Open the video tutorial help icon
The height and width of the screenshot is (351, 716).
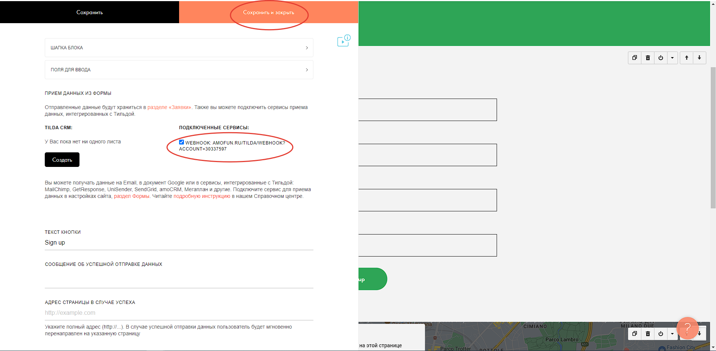pyautogui.click(x=343, y=41)
